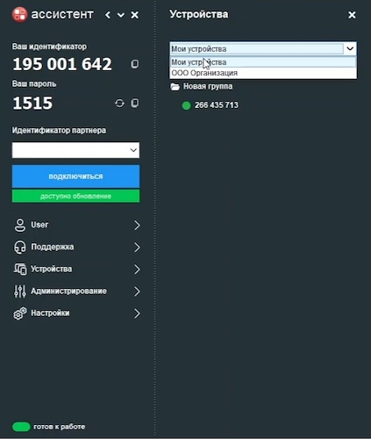
Task: Collapse the Мои устройства combo box arrow
Action: coord(350,48)
